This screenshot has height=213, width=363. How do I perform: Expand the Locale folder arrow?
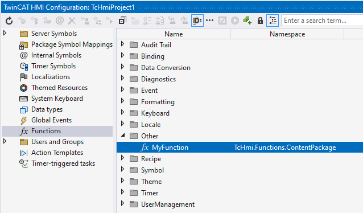click(123, 124)
